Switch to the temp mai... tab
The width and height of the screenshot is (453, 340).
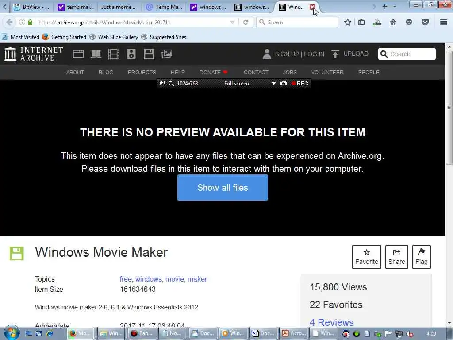(x=76, y=7)
